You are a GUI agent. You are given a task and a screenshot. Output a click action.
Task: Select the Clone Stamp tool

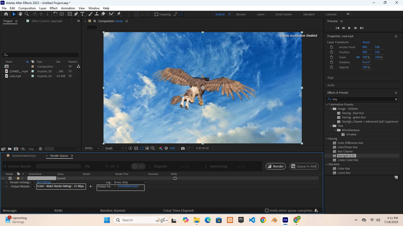pyautogui.click(x=97, y=14)
